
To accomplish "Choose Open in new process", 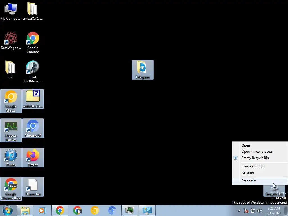I will (260, 152).
